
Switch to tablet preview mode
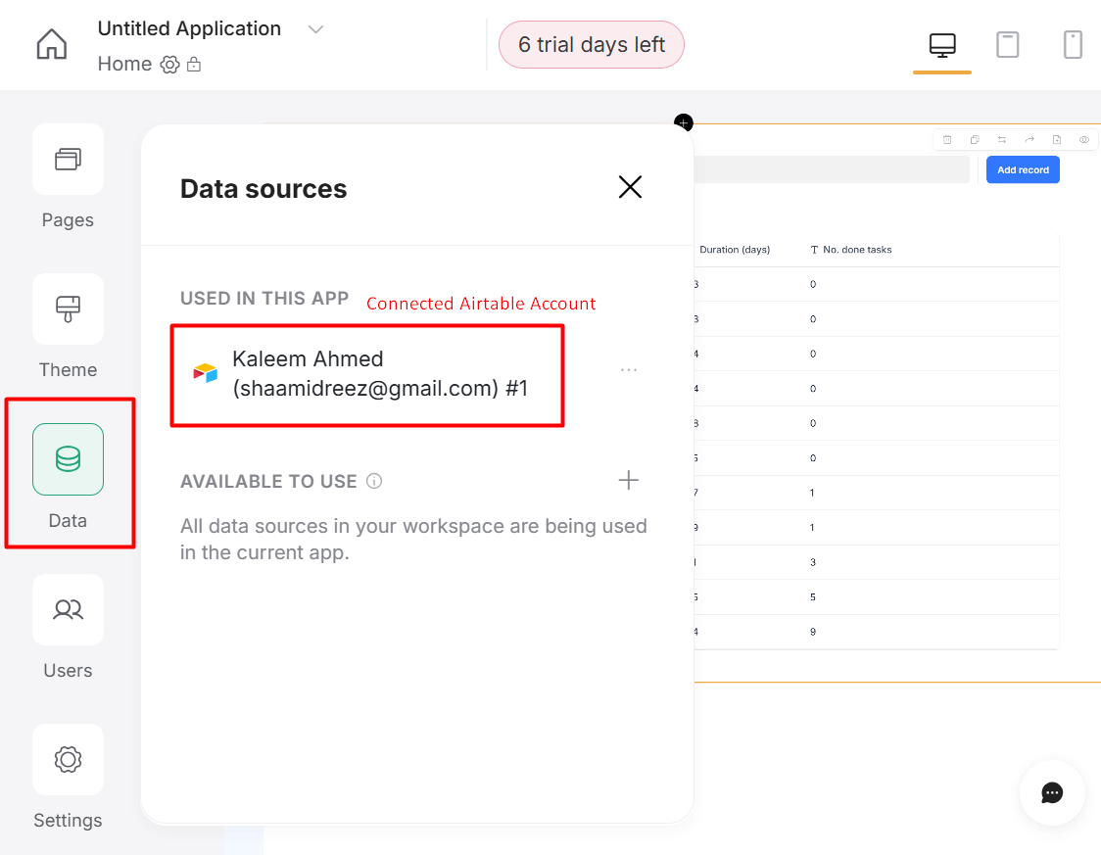point(1007,44)
